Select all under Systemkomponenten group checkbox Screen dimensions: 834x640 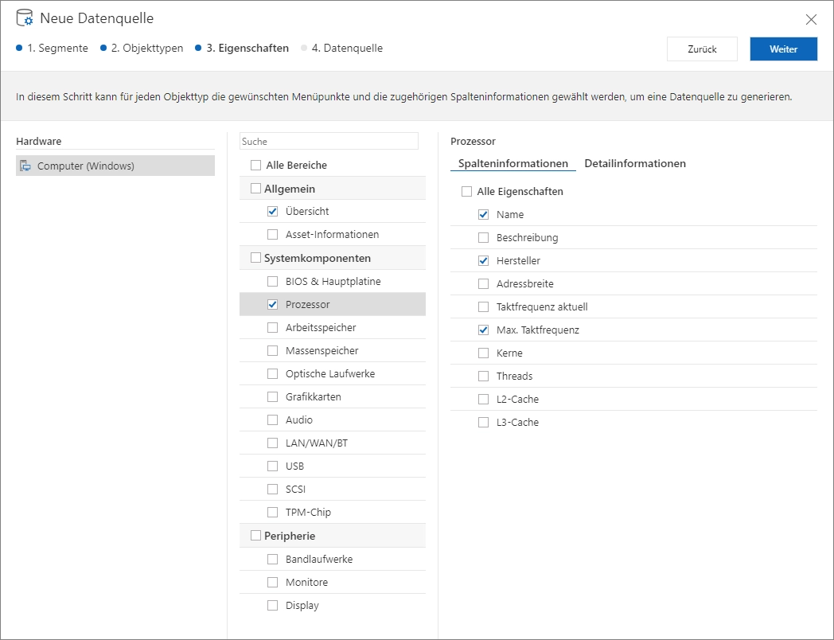tap(255, 258)
